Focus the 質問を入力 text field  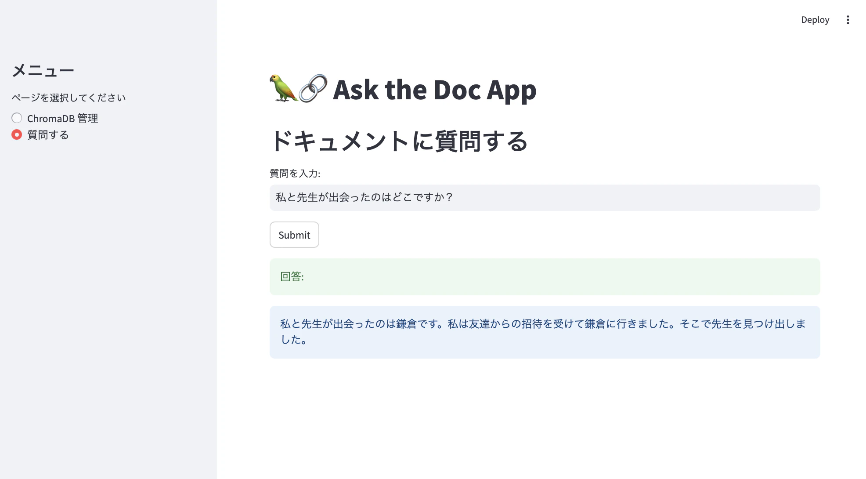545,197
